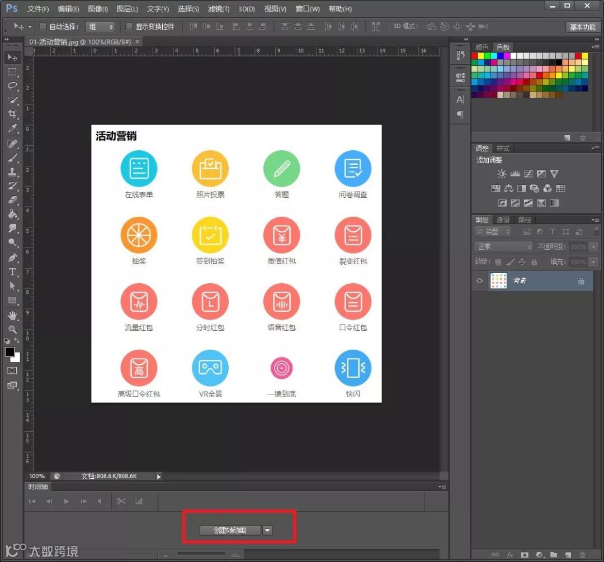
Task: Add a layer mask
Action: (524, 555)
